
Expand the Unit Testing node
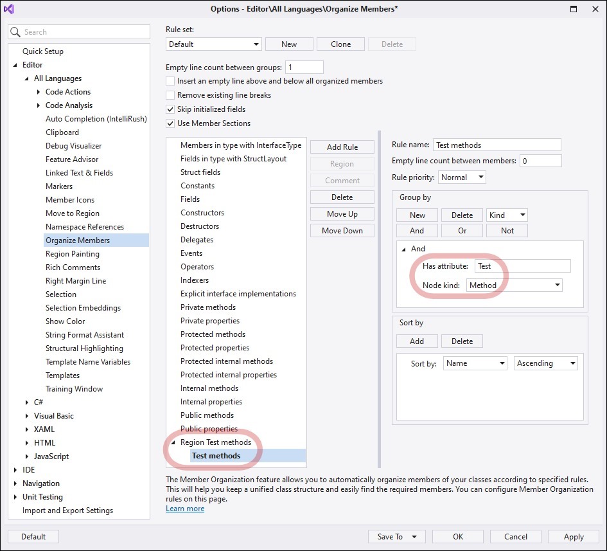tap(15, 497)
